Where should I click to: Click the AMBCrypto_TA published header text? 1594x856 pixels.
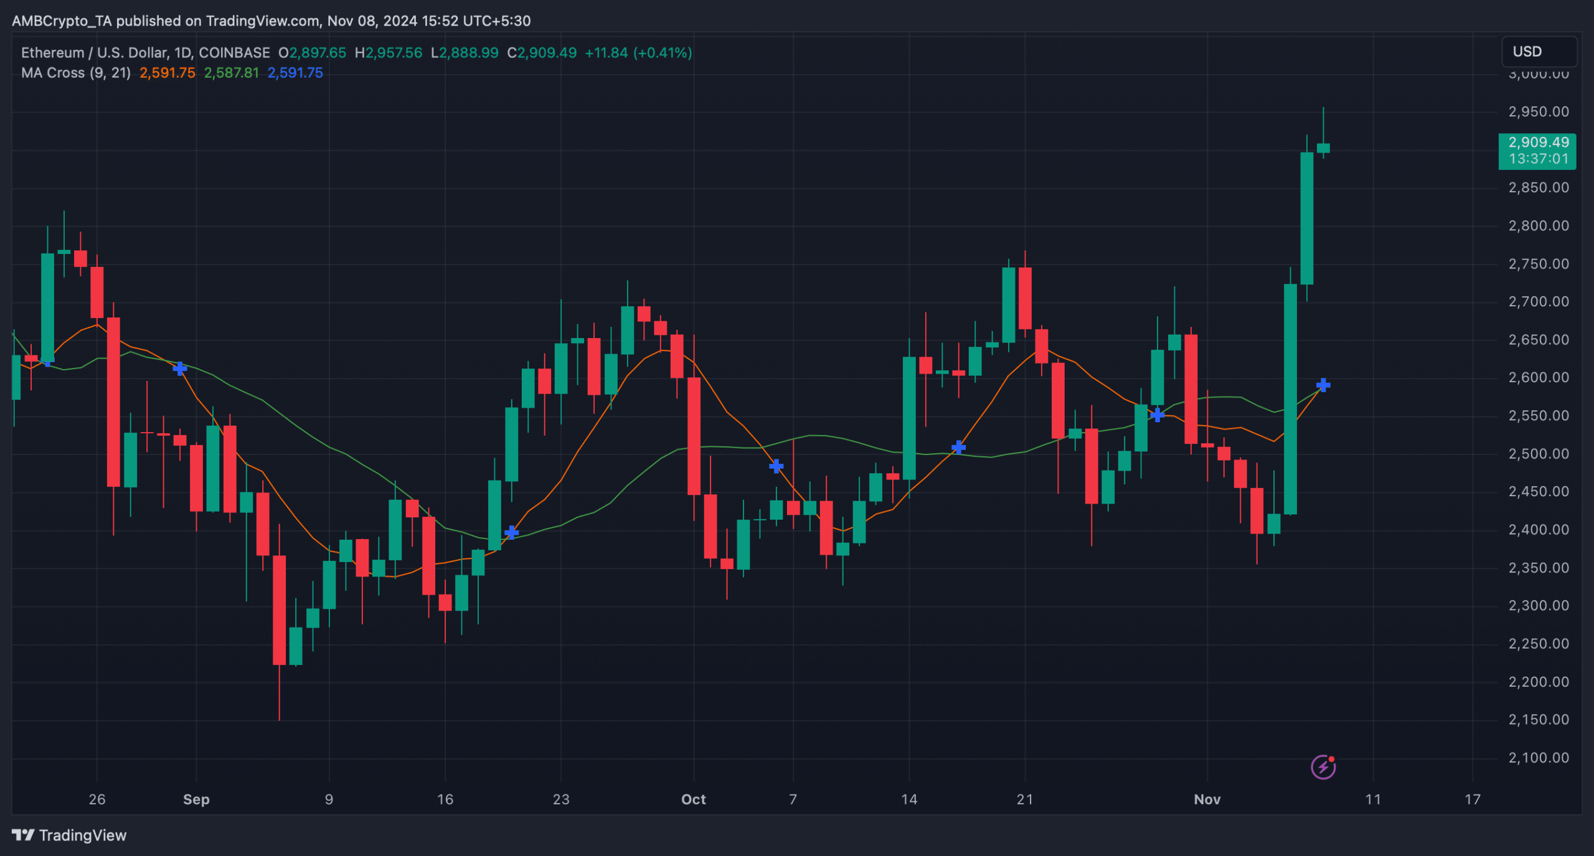pyautogui.click(x=271, y=21)
